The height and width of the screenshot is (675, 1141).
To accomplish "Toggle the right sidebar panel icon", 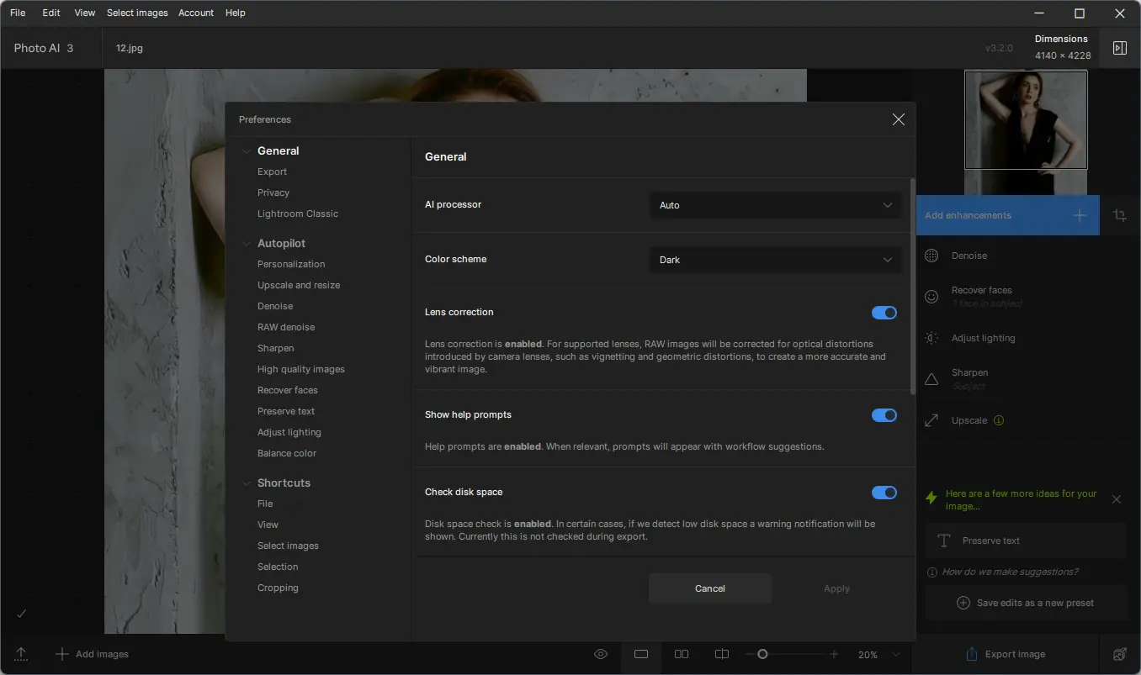I will click(1119, 48).
